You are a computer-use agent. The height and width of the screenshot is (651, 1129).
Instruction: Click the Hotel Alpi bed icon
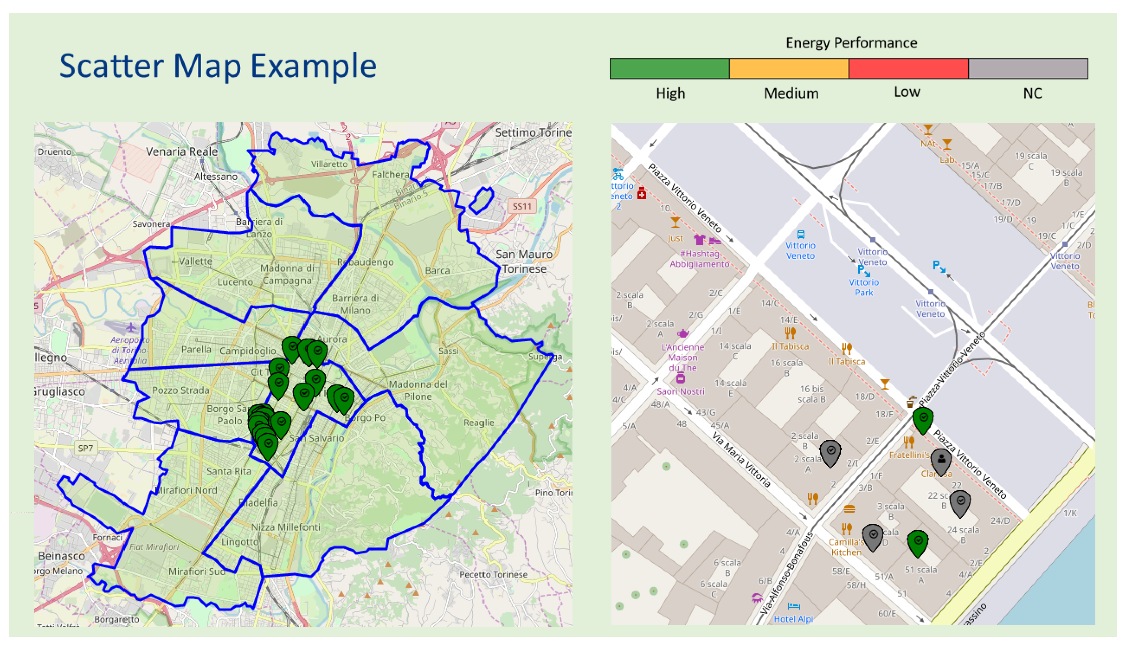pyautogui.click(x=794, y=606)
